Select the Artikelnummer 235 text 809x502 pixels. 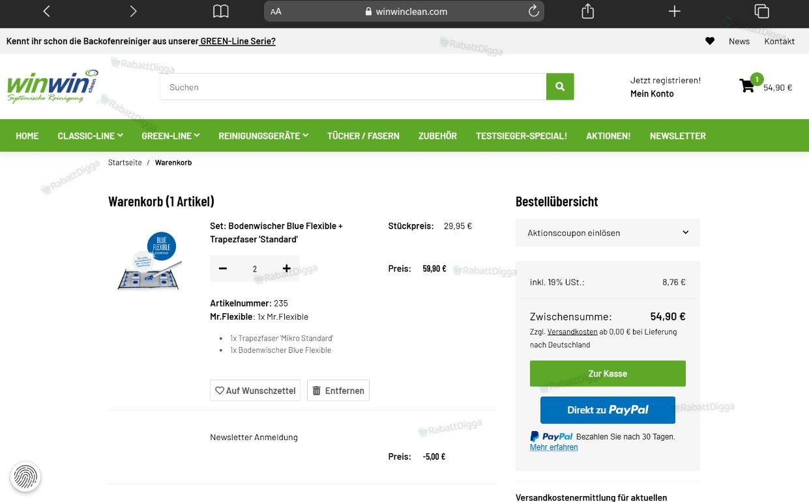[x=249, y=303]
